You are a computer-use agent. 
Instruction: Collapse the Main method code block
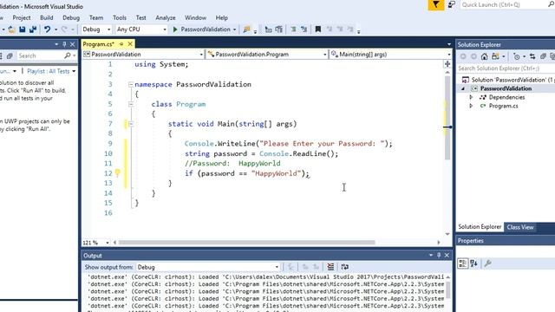131,124
